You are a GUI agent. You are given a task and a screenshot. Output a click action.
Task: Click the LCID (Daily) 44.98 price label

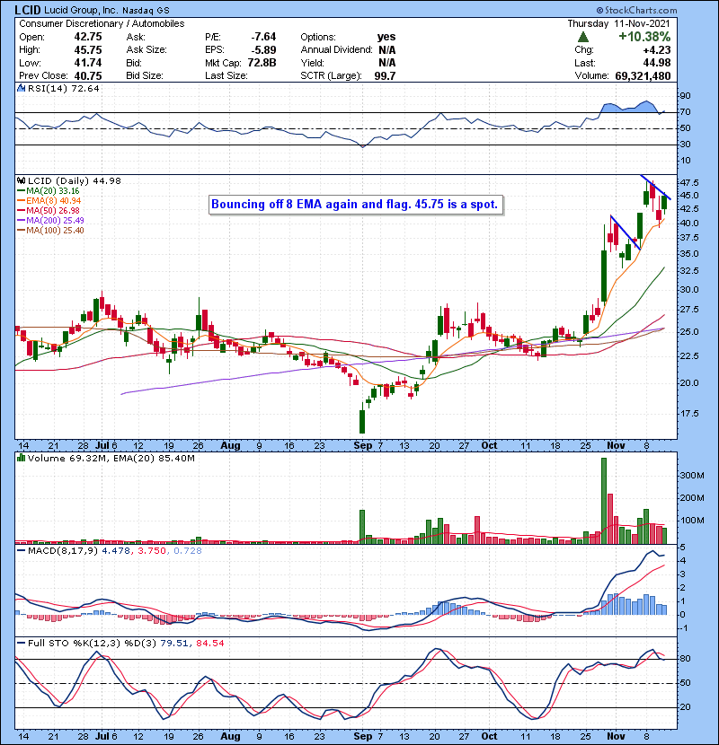[x=75, y=180]
